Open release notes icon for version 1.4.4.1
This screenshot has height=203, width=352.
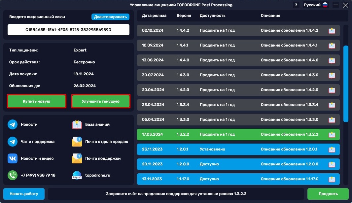point(332,45)
